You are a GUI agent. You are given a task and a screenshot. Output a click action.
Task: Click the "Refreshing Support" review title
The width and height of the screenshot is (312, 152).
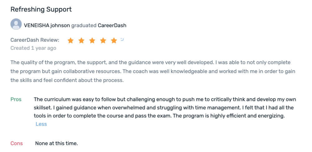[41, 9]
